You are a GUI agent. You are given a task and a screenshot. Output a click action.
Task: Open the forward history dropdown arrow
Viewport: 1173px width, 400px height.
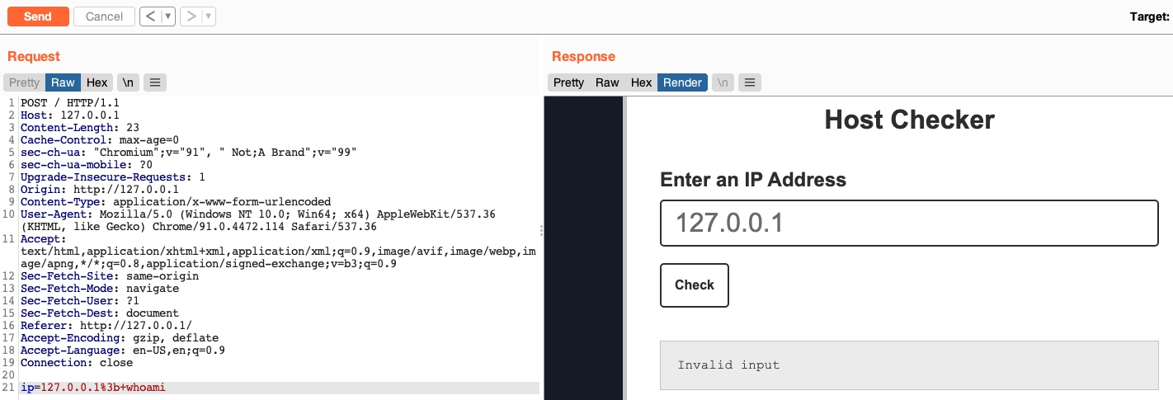(208, 16)
